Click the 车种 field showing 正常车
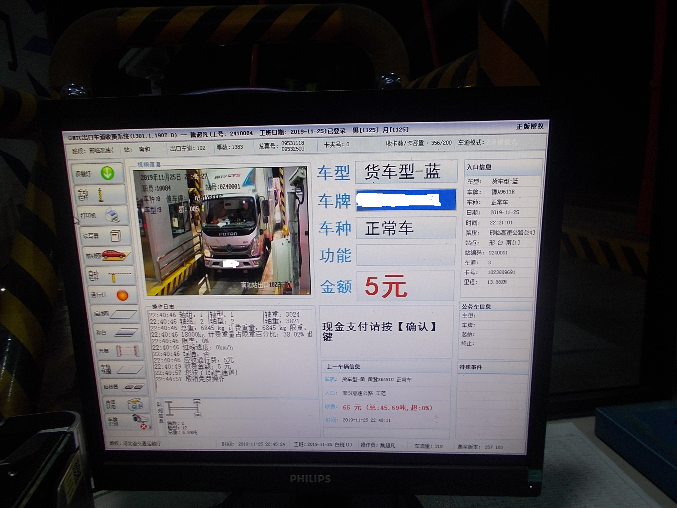Screen dimensions: 677x508 (x=406, y=228)
